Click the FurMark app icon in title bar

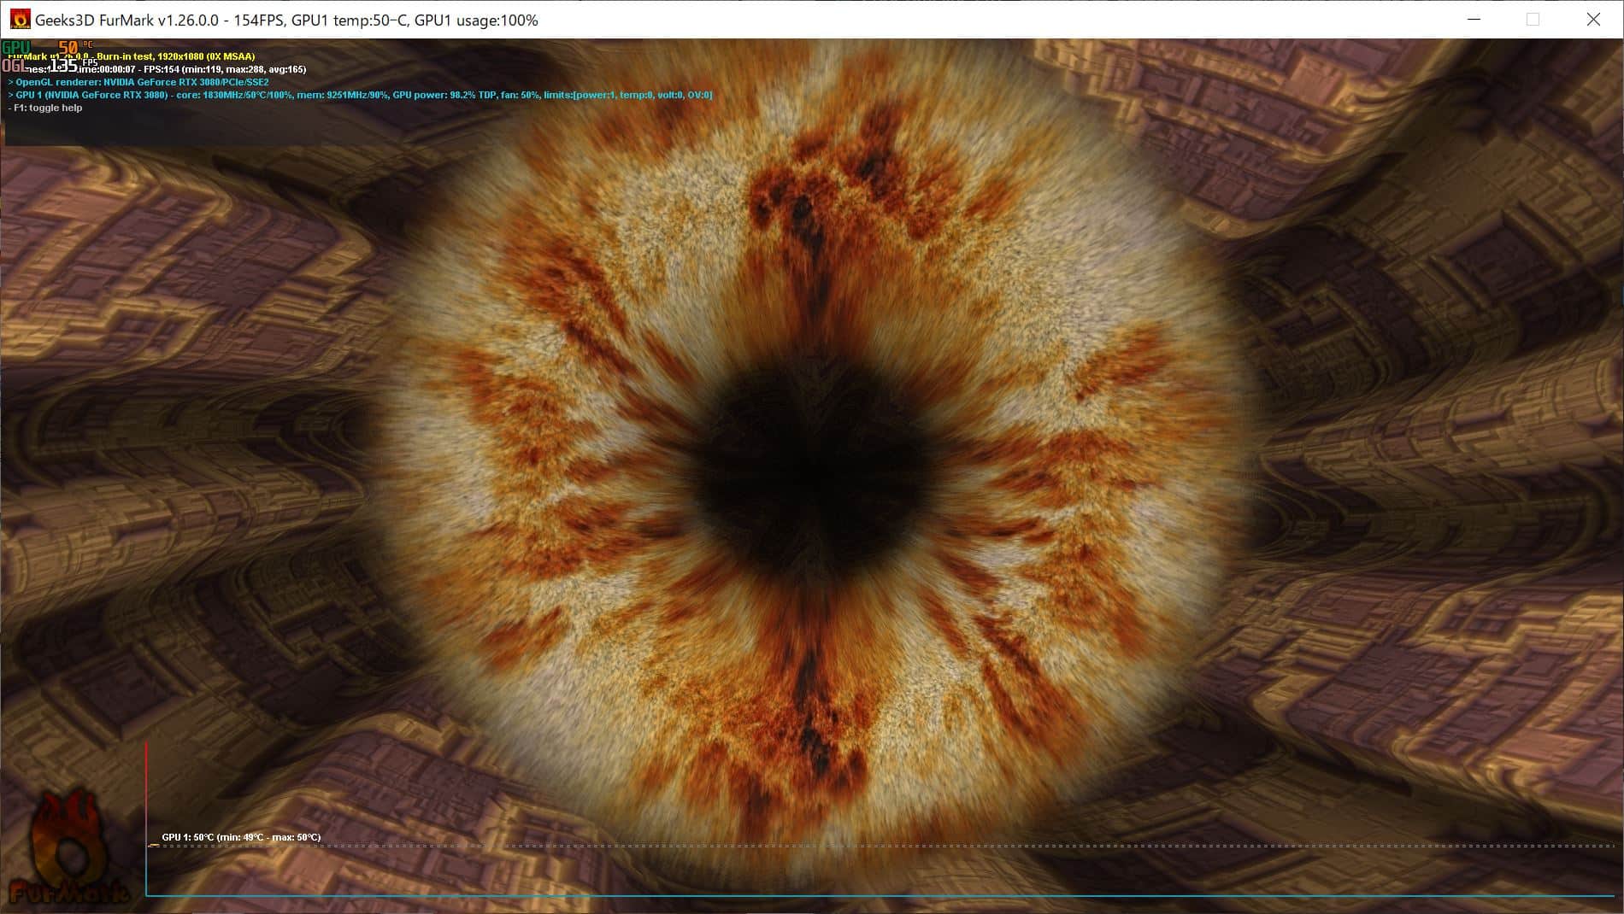click(20, 20)
